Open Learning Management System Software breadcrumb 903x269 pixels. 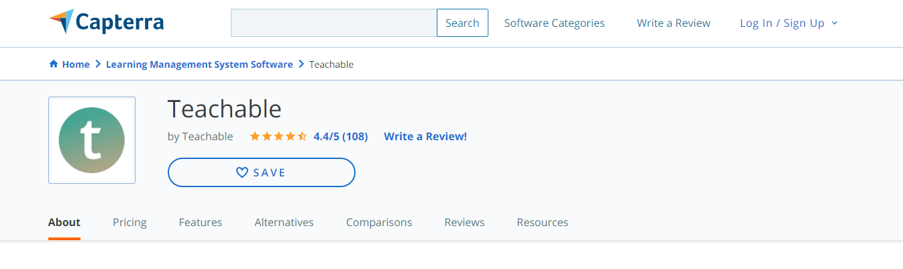(199, 64)
